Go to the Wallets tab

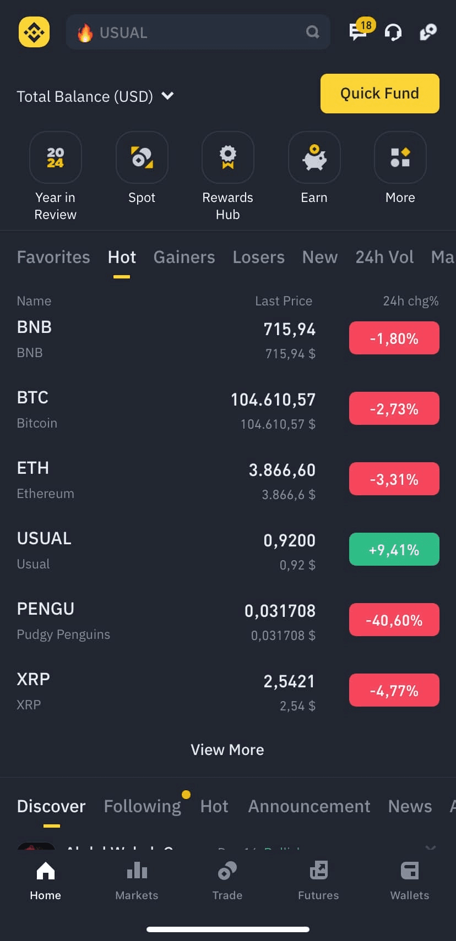click(409, 880)
